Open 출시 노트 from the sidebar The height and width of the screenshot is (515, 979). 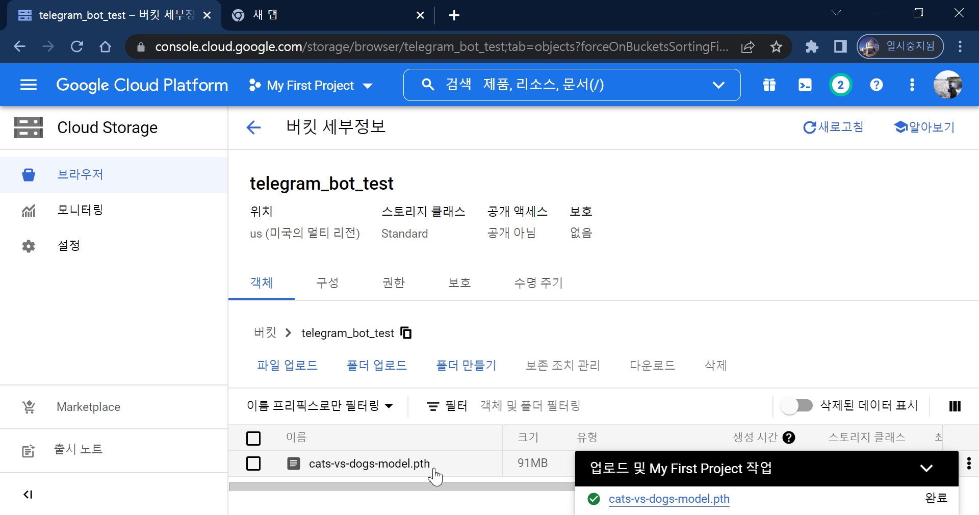pyautogui.click(x=114, y=450)
